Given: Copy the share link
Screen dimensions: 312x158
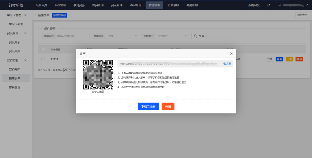Looking at the screenshot, I should 227,64.
